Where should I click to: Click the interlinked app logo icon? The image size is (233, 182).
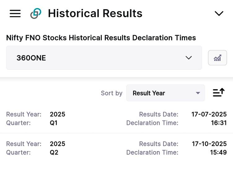36,14
